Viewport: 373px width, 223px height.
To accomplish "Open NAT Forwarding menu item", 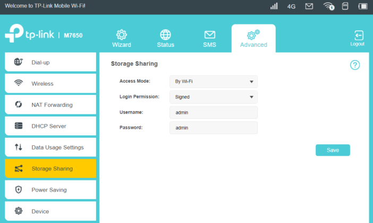I will pyautogui.click(x=50, y=105).
